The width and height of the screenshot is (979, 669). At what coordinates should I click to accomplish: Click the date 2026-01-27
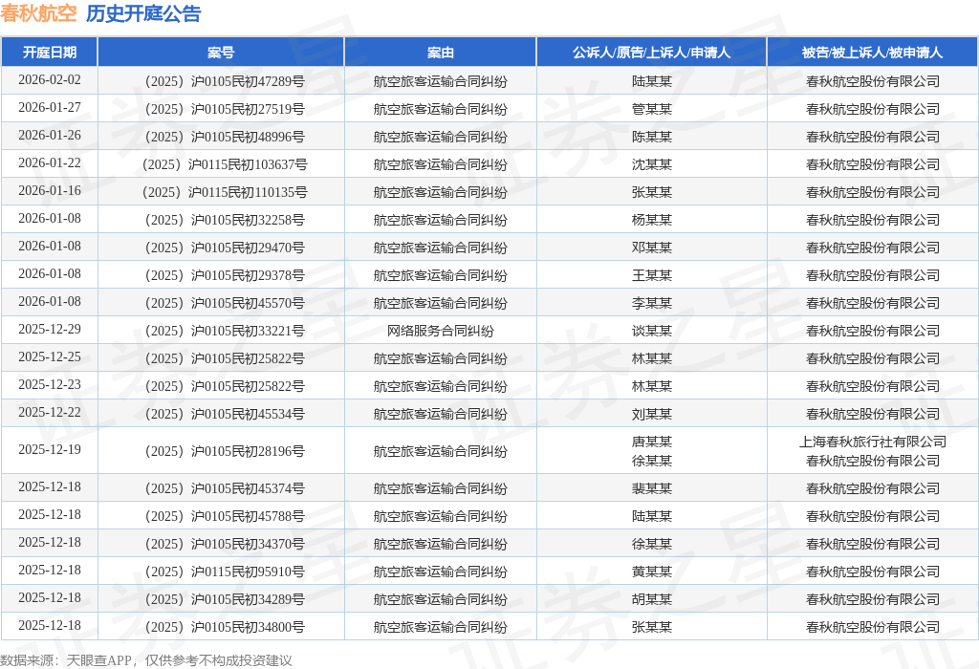tap(50, 107)
